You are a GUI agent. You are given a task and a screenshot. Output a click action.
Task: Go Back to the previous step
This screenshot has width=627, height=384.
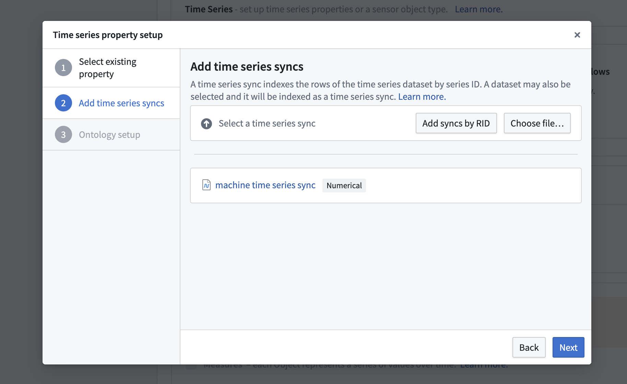pos(529,348)
